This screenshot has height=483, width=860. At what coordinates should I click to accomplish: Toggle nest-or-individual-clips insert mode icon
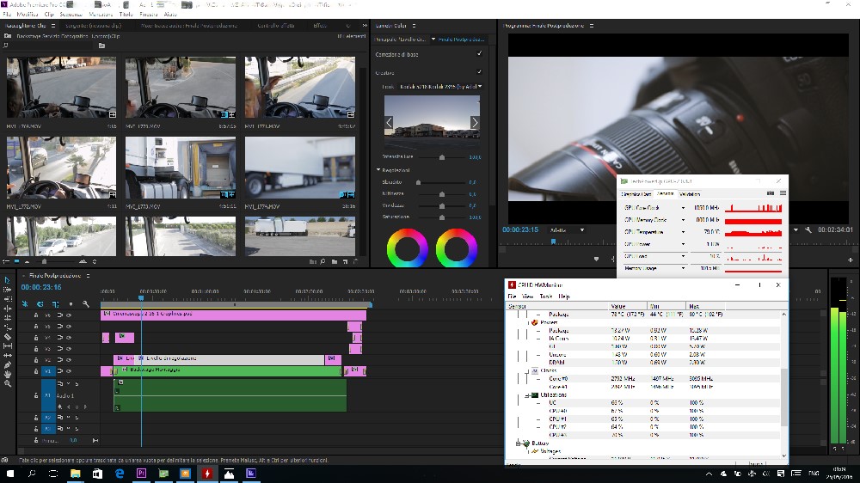point(25,303)
